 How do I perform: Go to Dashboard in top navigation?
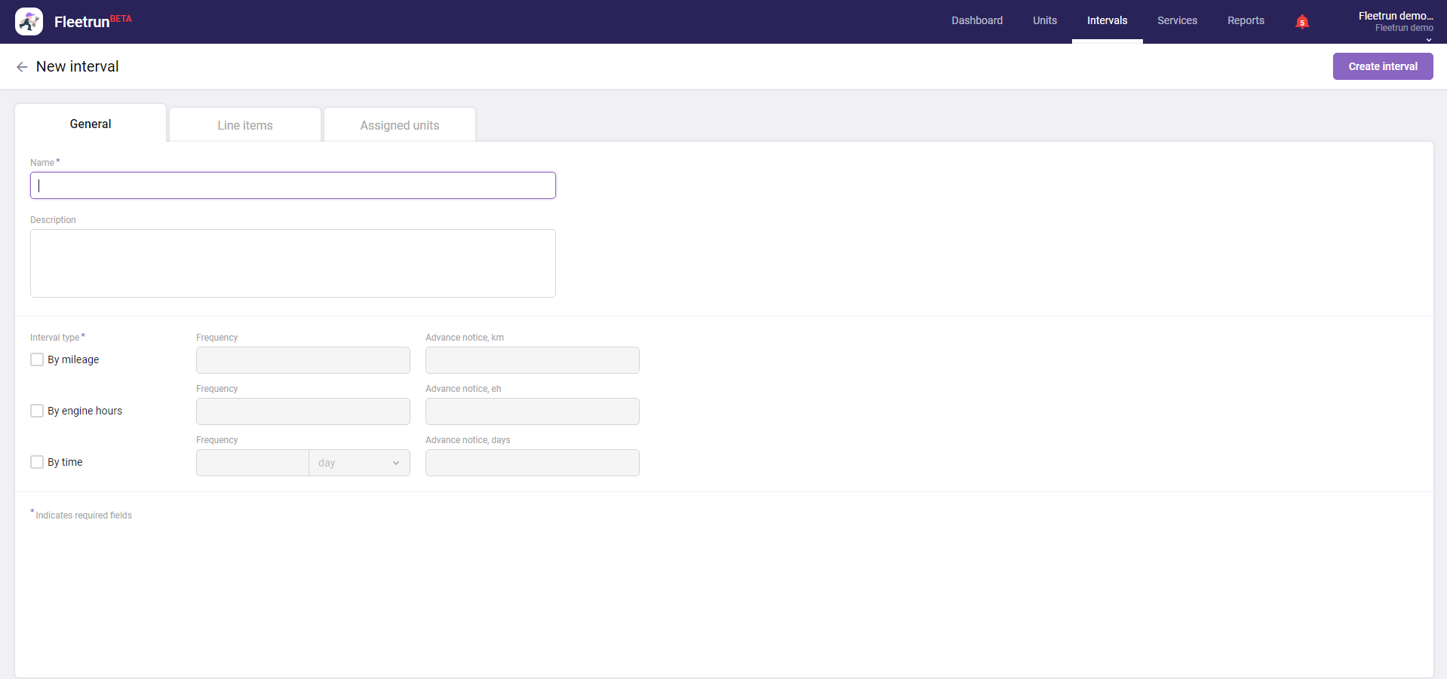[x=977, y=20]
